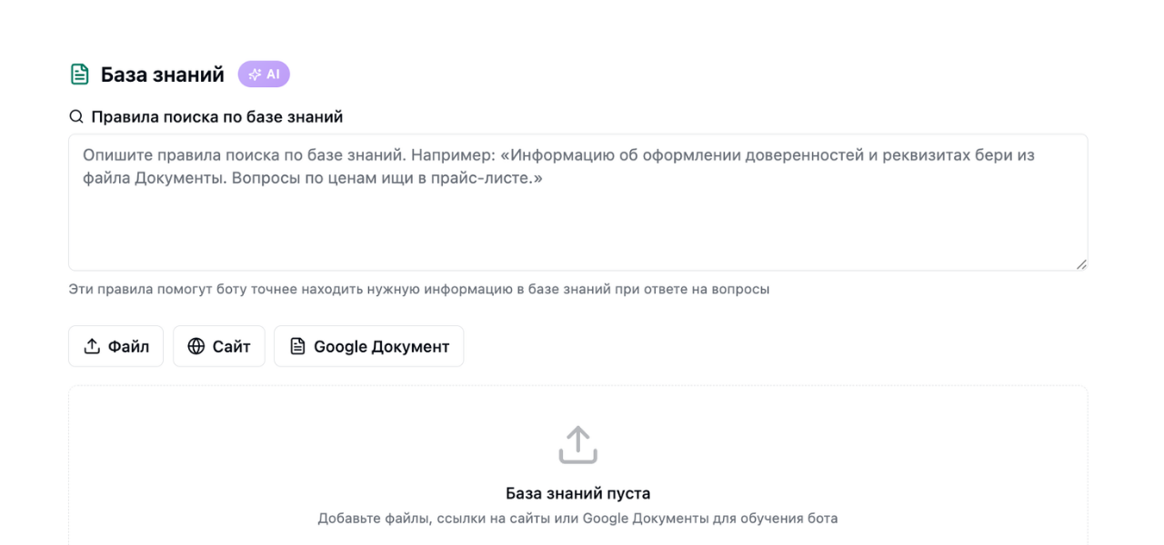
Task: Click the magnifier icon near Правила поиска
Action: coord(76,117)
